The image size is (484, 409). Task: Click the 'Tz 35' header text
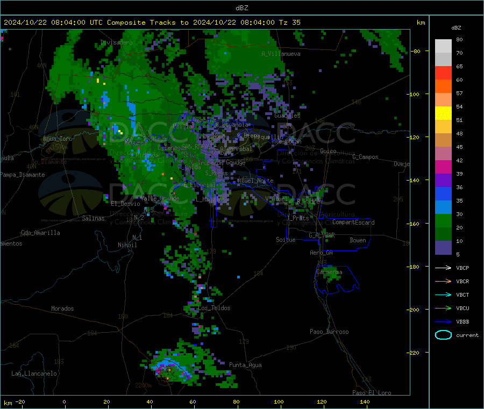point(289,23)
